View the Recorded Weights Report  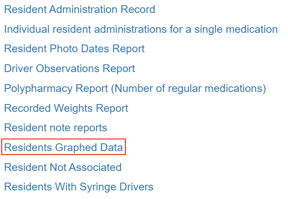click(66, 108)
